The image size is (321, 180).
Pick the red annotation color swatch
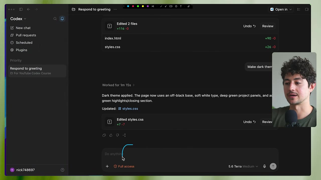pyautogui.click(x=133, y=6)
